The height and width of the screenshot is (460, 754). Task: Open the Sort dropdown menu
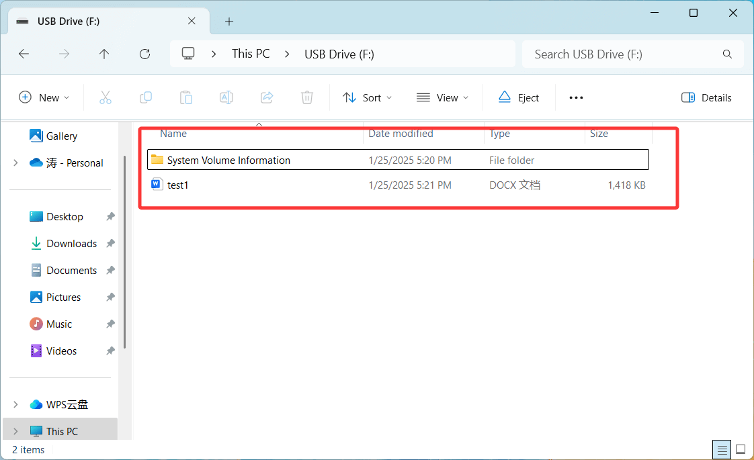click(x=367, y=97)
